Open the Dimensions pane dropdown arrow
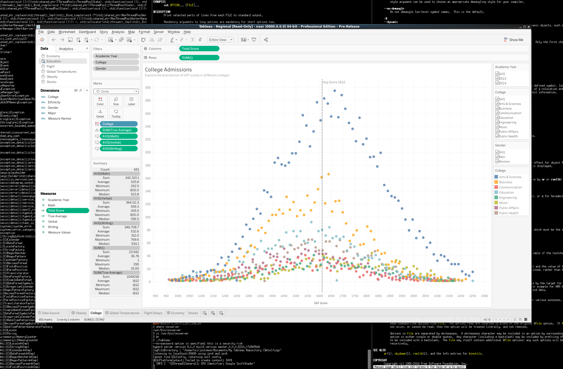The image size is (563, 369). click(87, 90)
